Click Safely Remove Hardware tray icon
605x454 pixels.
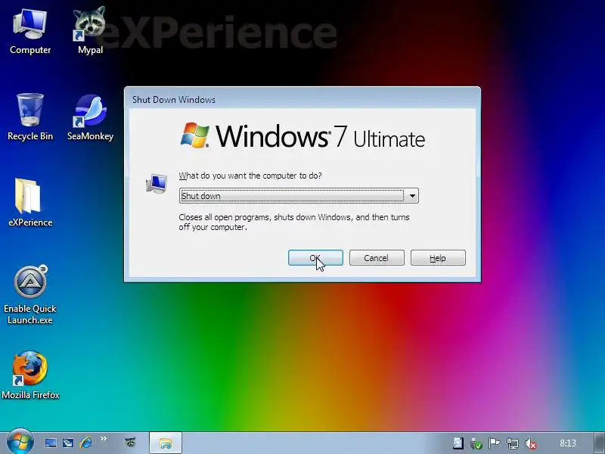[476, 443]
